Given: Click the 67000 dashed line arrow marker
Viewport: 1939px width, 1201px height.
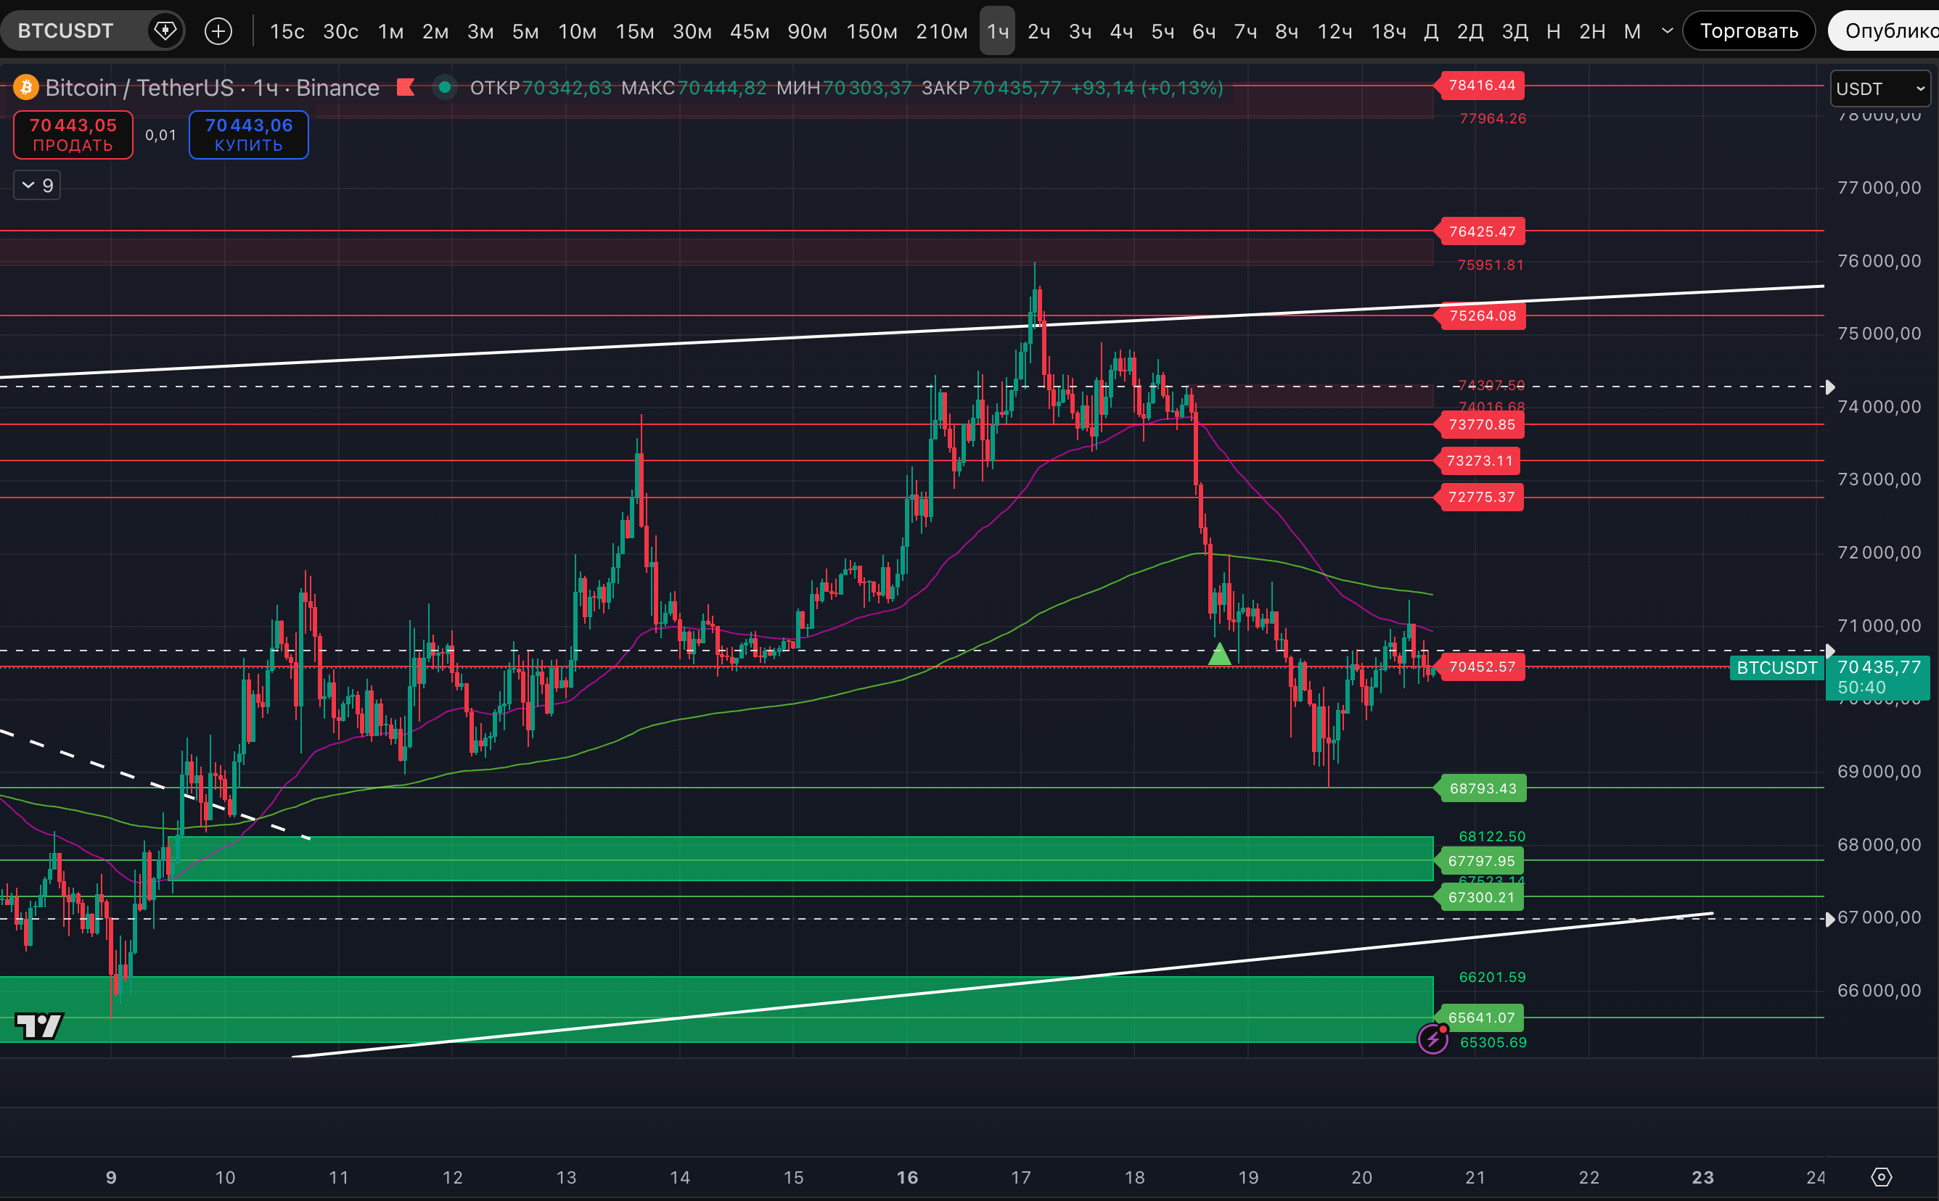Looking at the screenshot, I should (1830, 919).
